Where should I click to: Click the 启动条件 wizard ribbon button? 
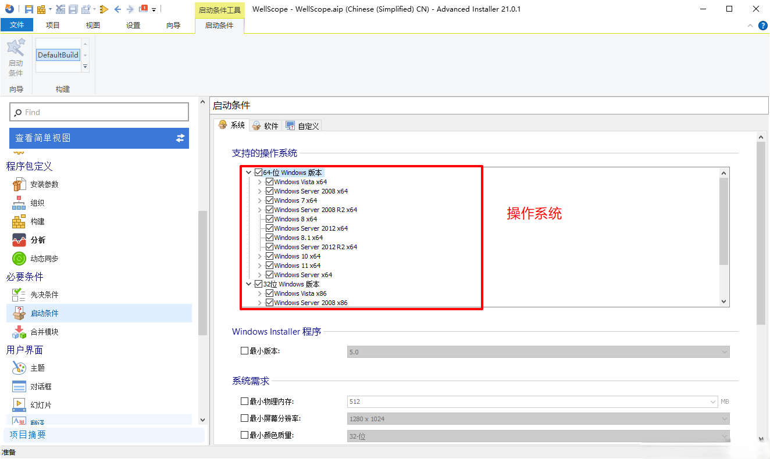pos(16,58)
